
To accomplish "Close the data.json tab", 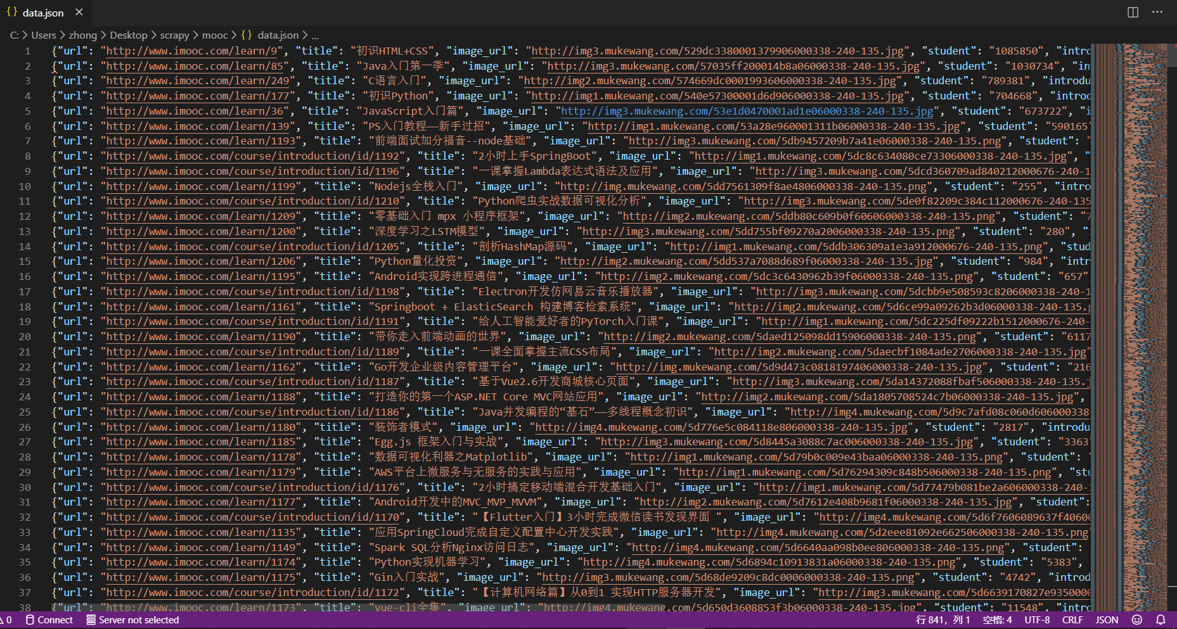I will click(x=79, y=12).
